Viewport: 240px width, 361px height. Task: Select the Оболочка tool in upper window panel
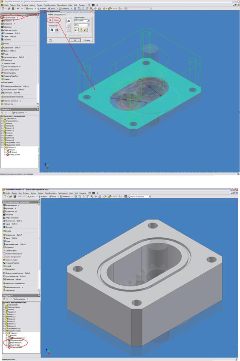pyautogui.click(x=7, y=27)
